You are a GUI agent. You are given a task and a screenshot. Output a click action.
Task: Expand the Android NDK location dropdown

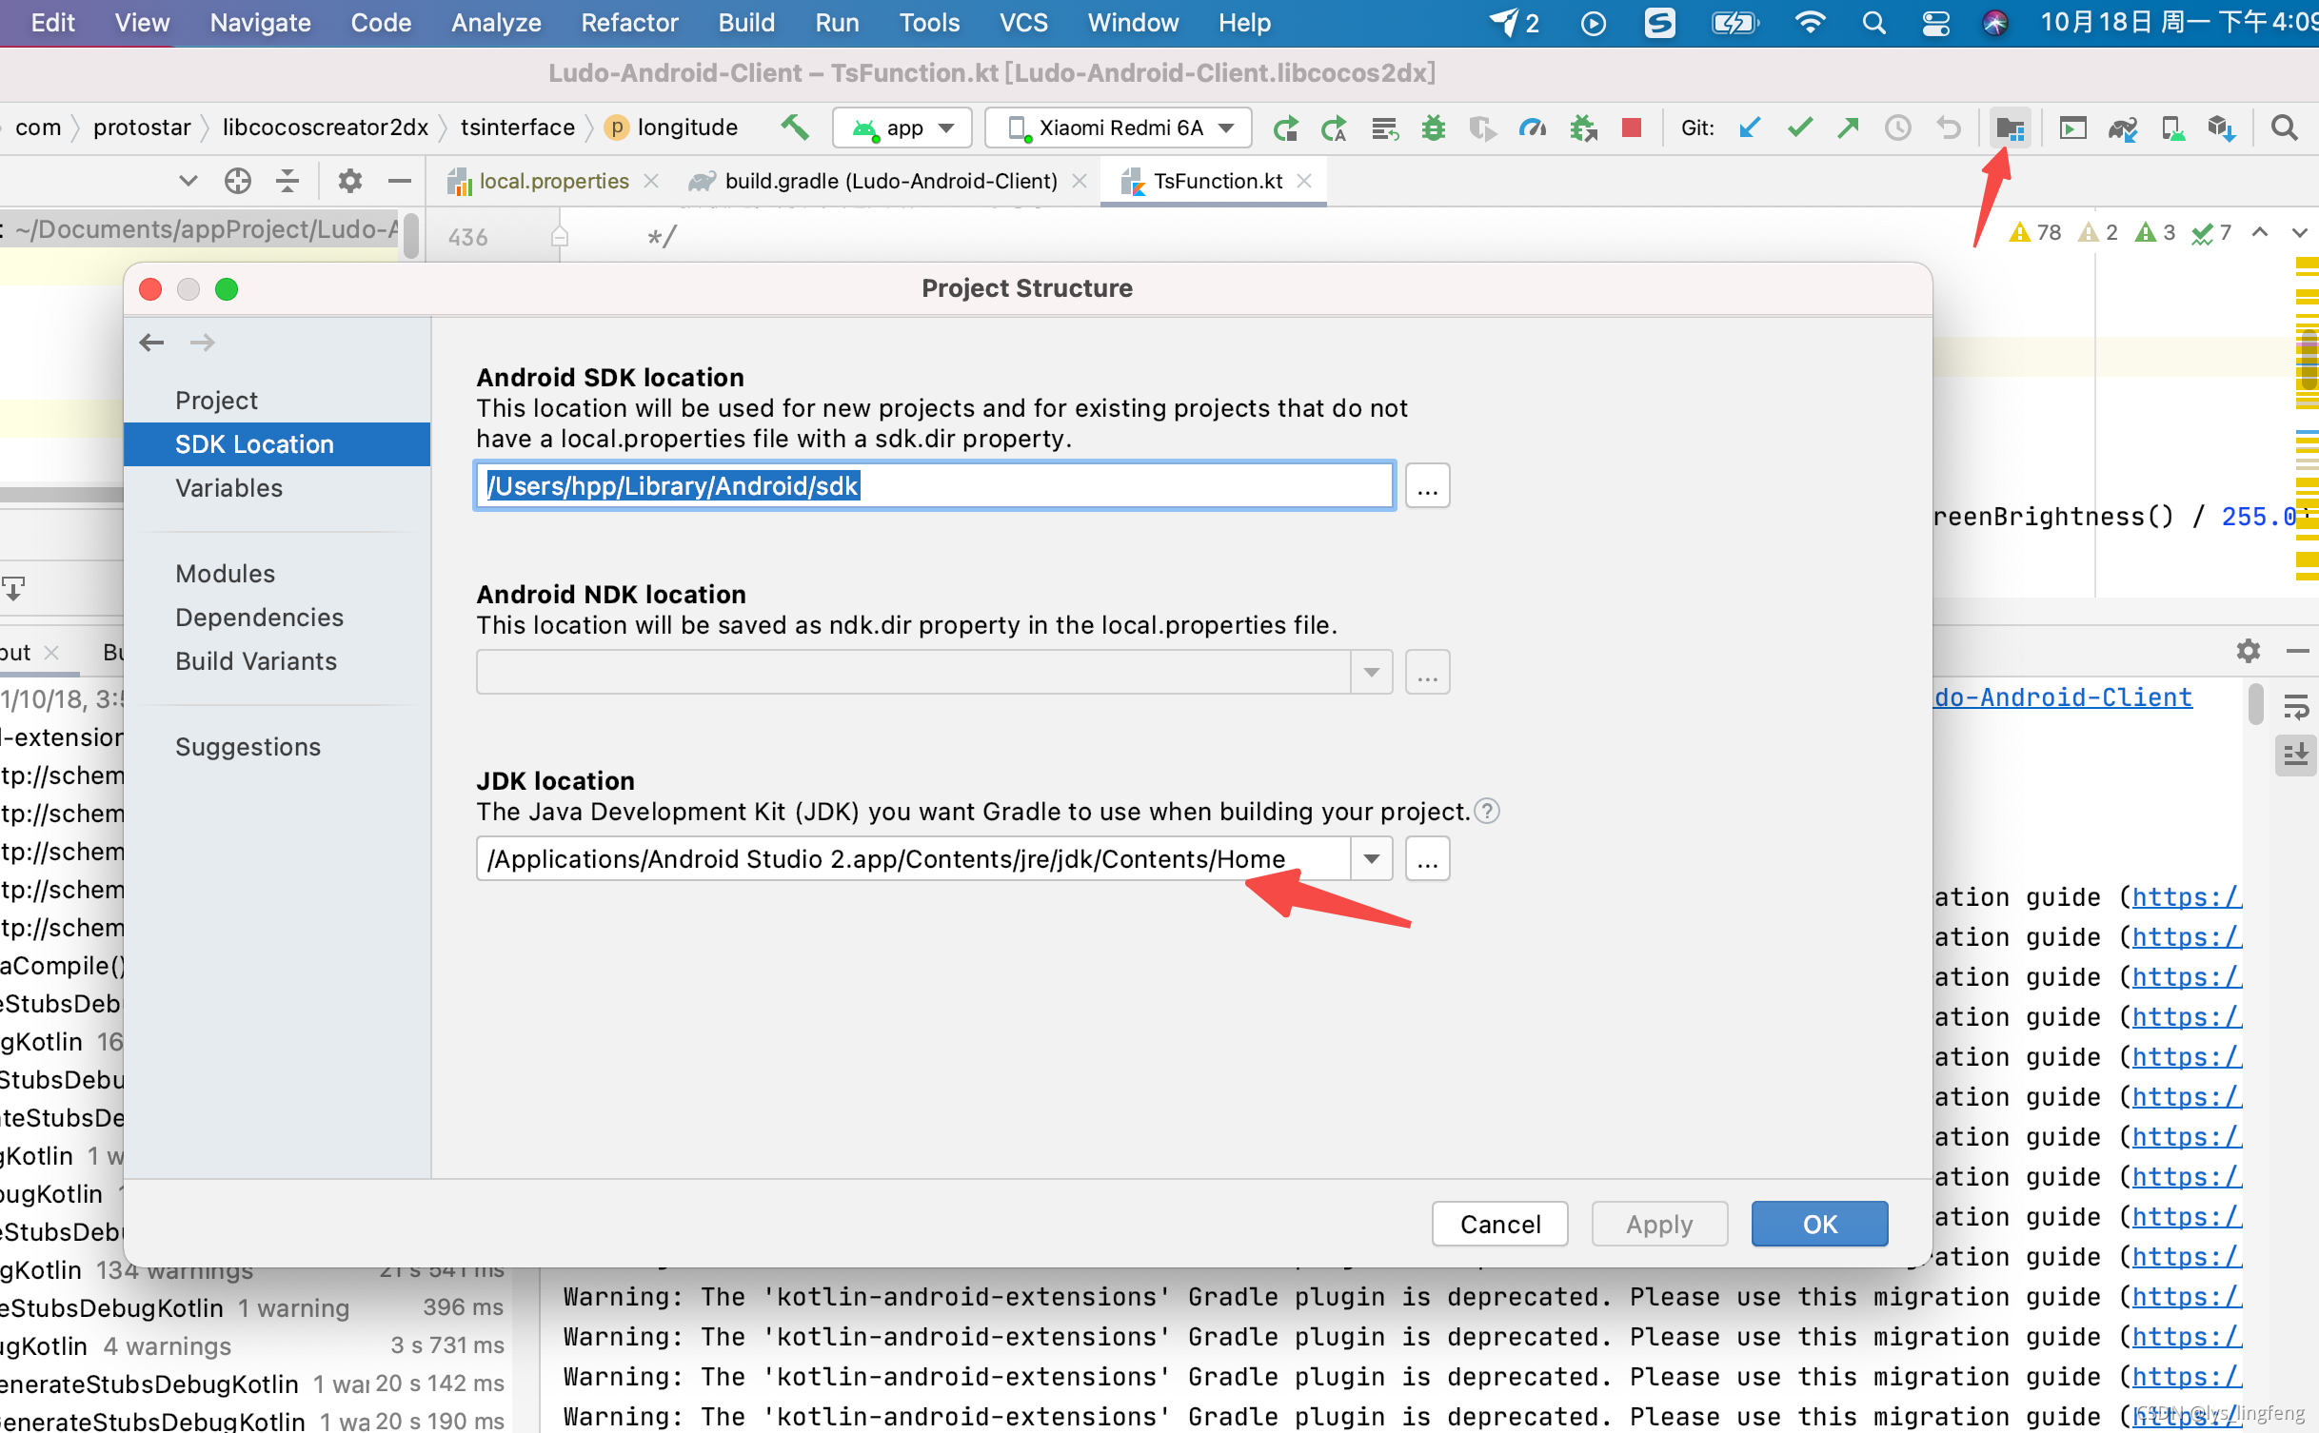point(1371,673)
